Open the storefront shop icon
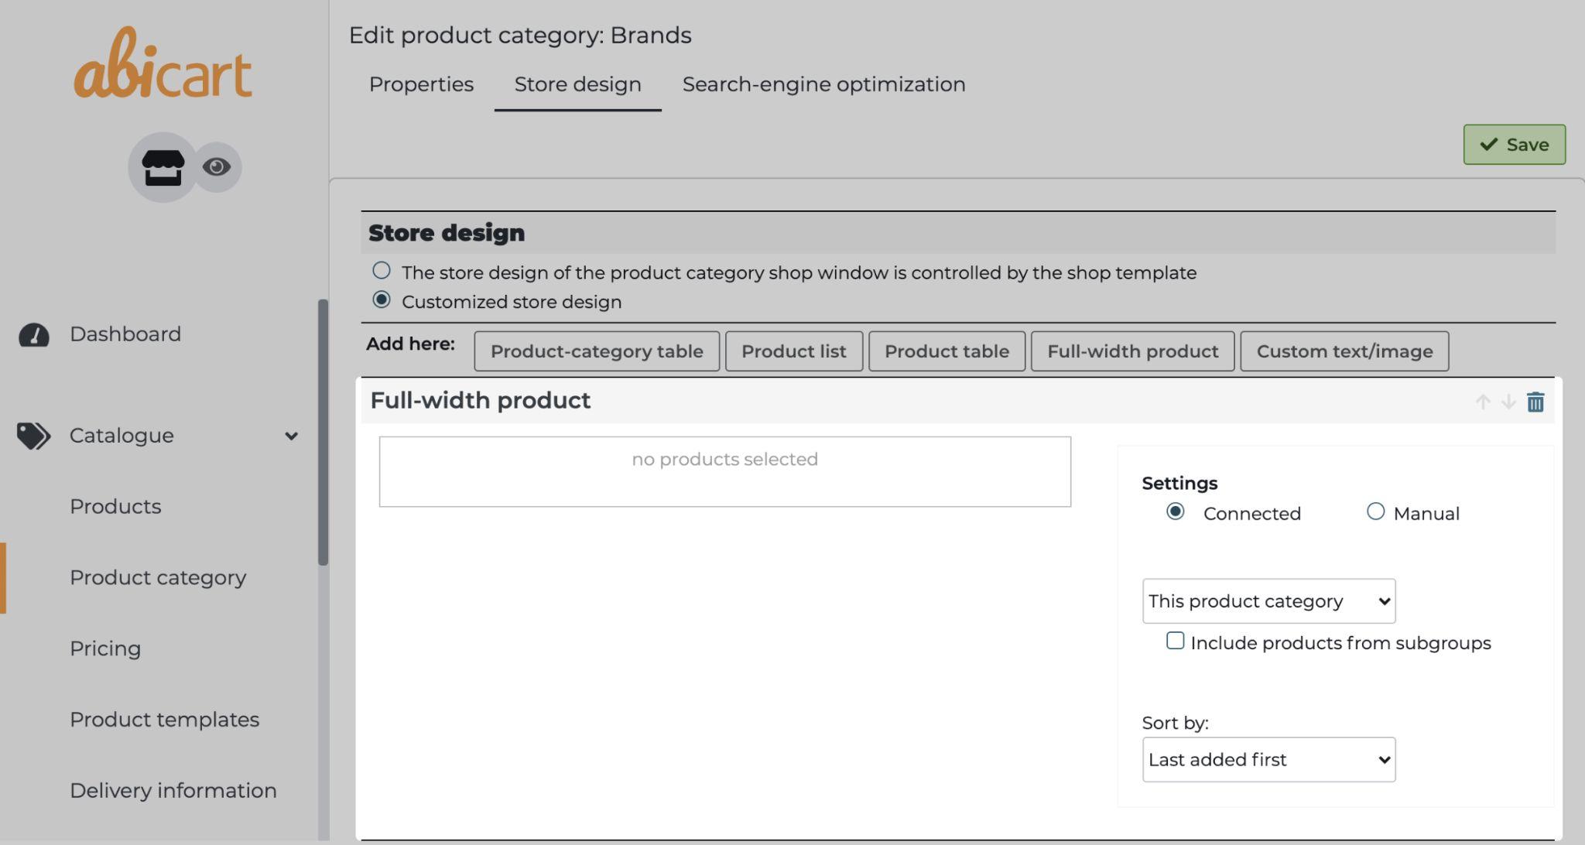Viewport: 1585px width, 845px height. (x=163, y=167)
